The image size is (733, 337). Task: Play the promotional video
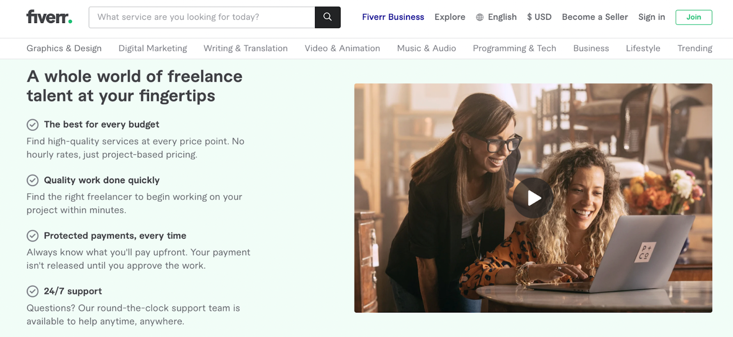pos(533,198)
